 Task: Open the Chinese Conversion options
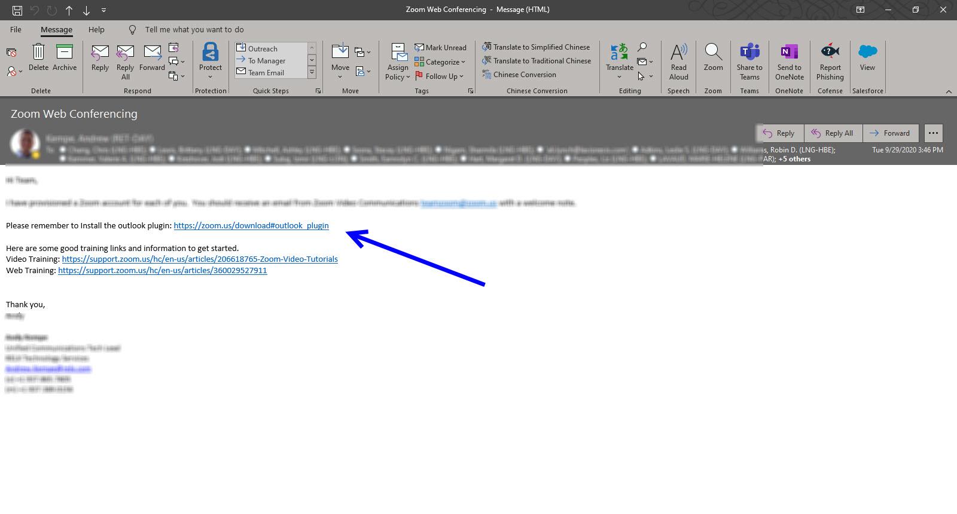[x=520, y=74]
